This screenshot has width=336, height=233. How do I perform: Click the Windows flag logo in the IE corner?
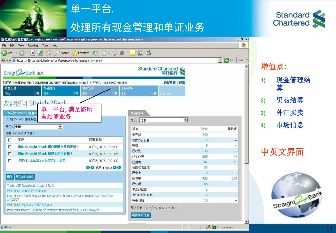point(244,45)
